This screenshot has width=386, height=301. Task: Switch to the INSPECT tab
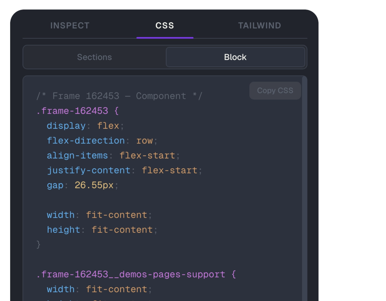point(70,26)
